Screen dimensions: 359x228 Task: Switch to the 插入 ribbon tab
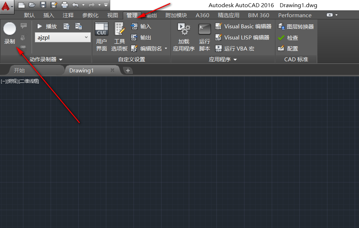49,15
